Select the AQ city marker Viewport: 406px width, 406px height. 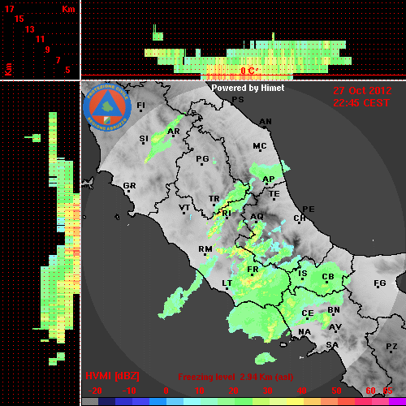pos(257,222)
